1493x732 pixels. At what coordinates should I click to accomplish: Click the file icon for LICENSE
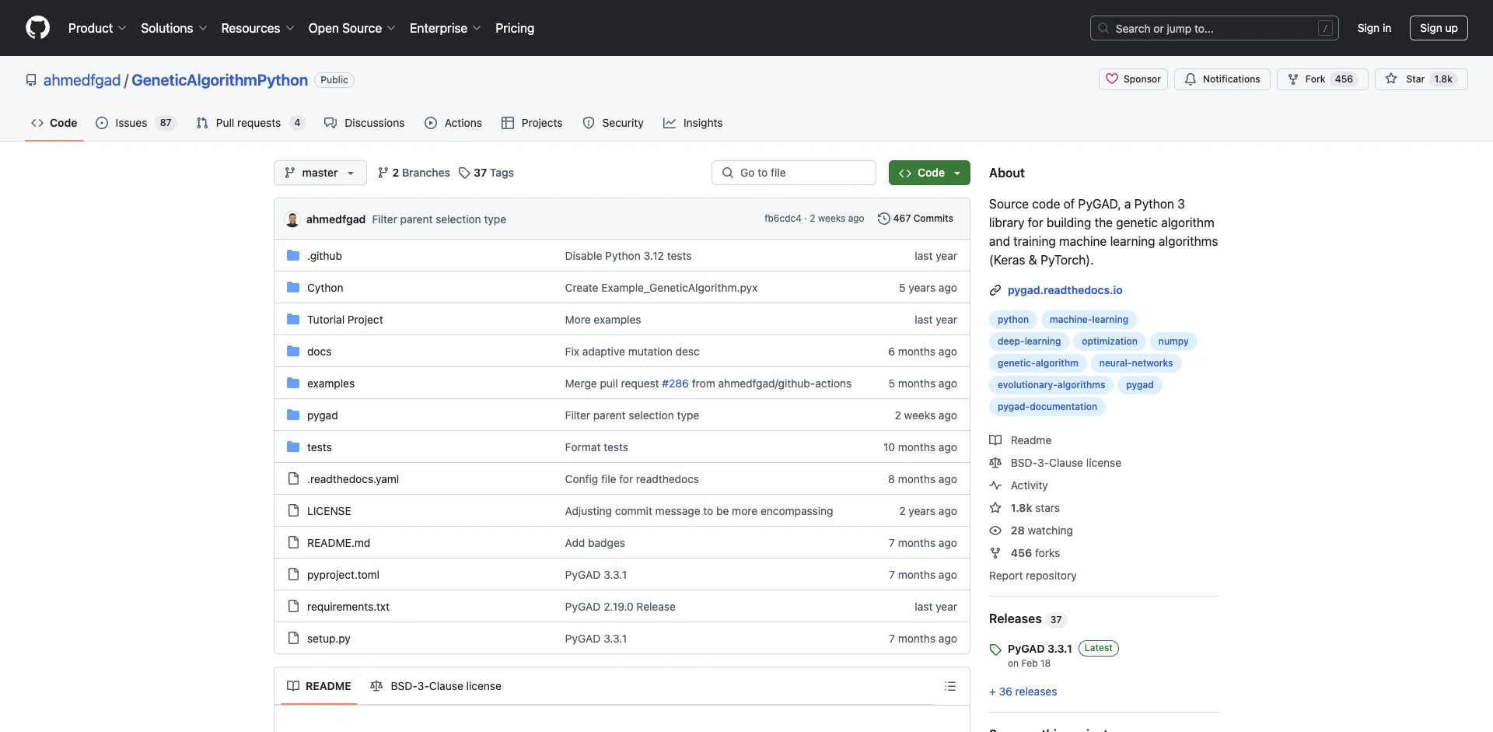pos(293,511)
